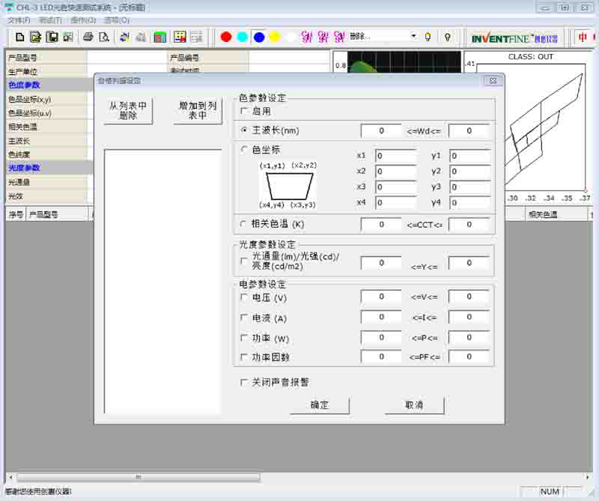Click the Print toolbar icon
This screenshot has width=599, height=501.
click(88, 37)
